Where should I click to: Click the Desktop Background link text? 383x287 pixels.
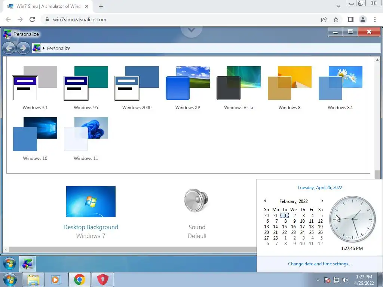91,227
